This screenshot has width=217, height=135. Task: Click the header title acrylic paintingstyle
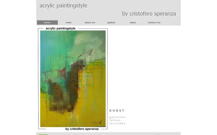(x=64, y=6)
